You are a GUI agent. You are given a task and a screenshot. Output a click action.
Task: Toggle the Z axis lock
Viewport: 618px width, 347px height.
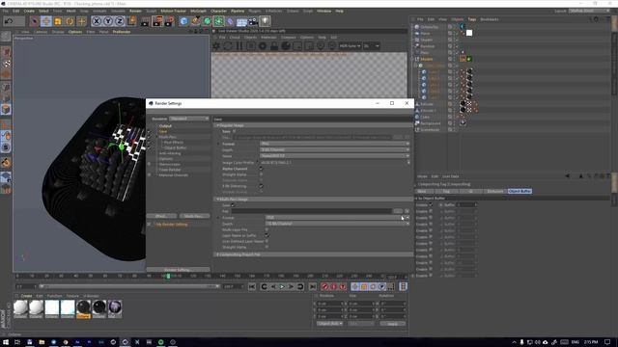point(120,21)
